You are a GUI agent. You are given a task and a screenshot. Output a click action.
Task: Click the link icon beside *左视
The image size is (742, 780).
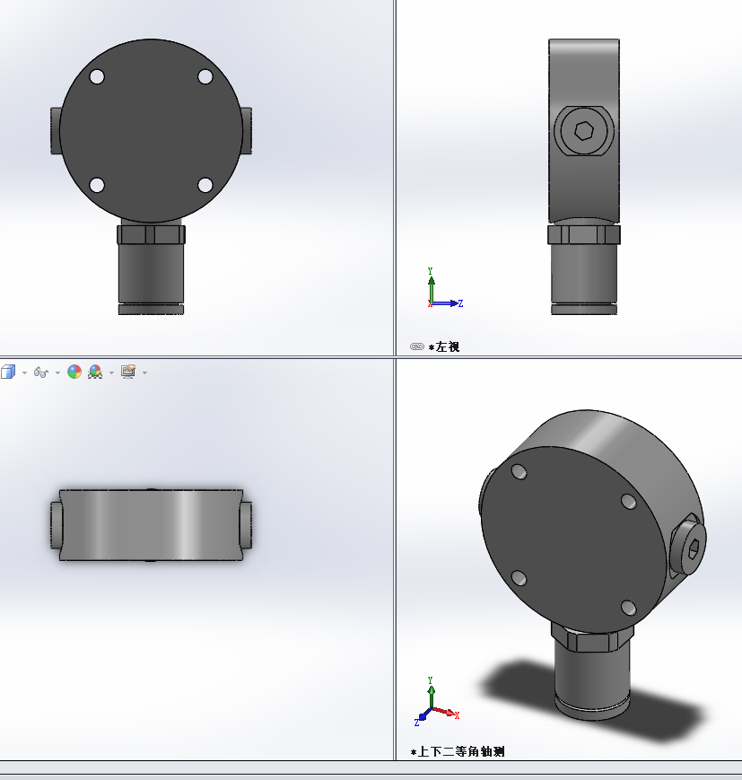tap(416, 346)
